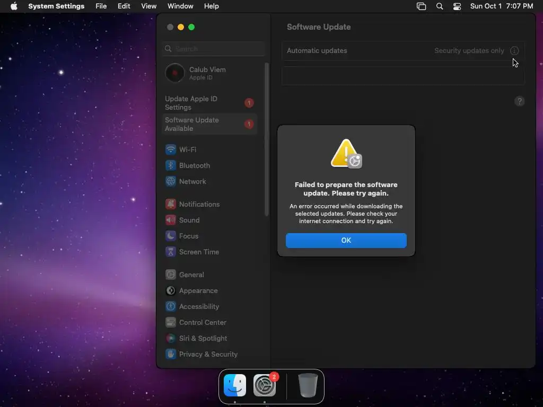The width and height of the screenshot is (543, 407).
Task: Click the yellow minimize window button
Action: 181,27
